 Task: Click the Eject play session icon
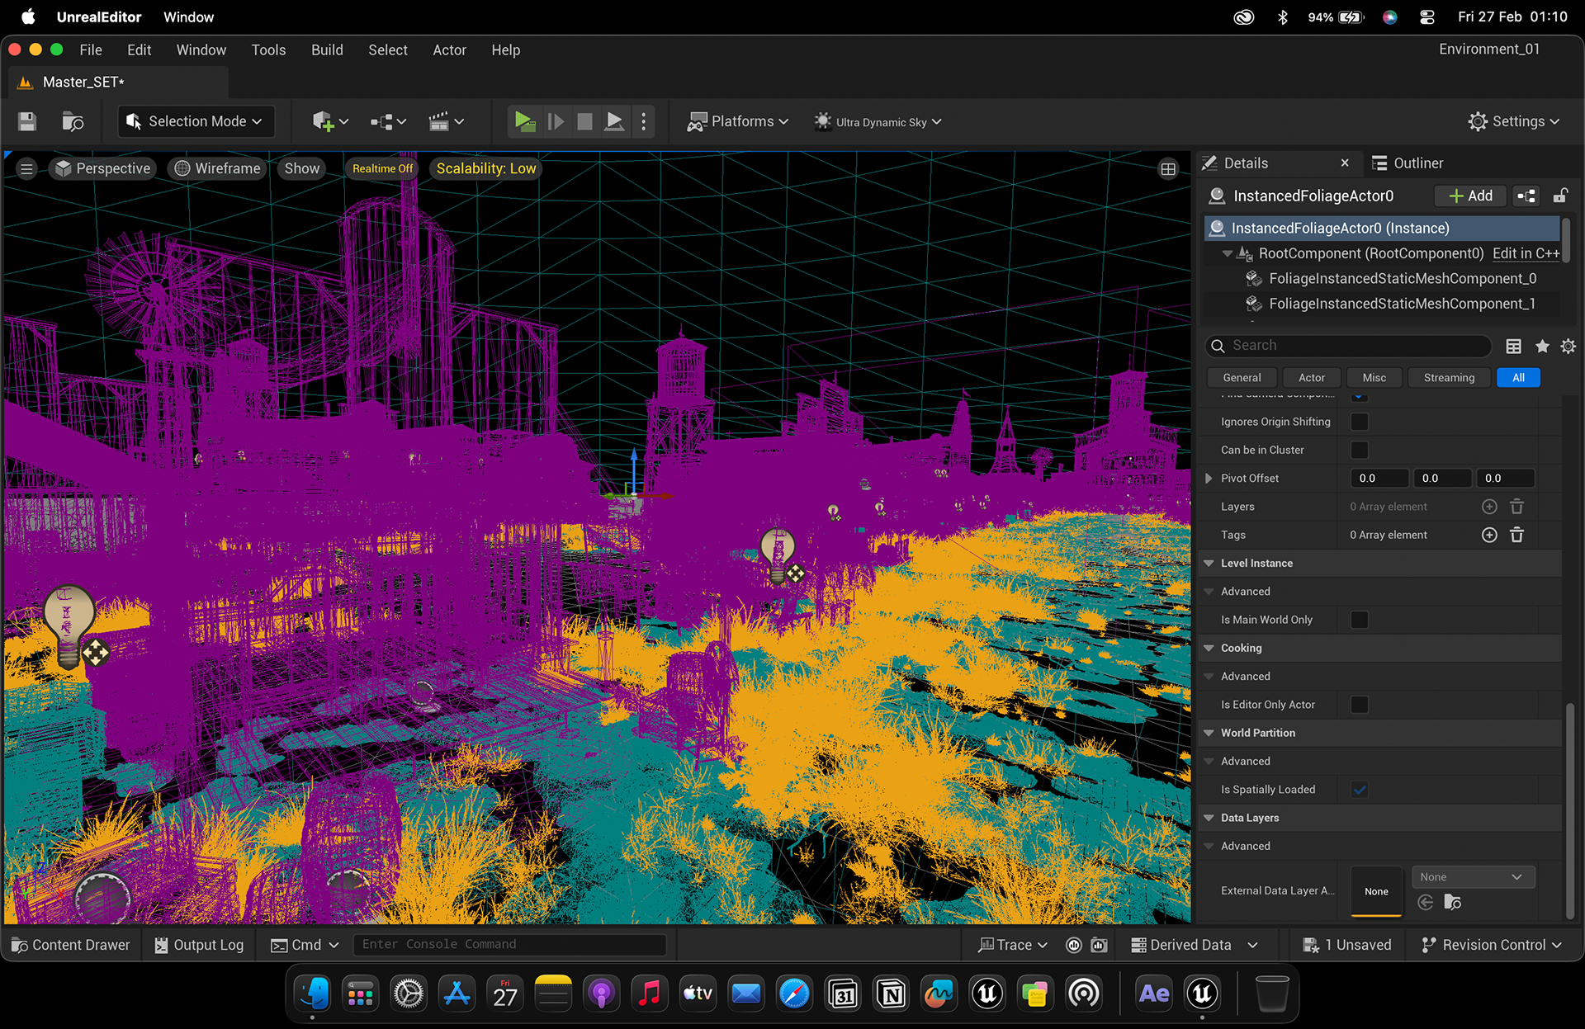point(614,121)
